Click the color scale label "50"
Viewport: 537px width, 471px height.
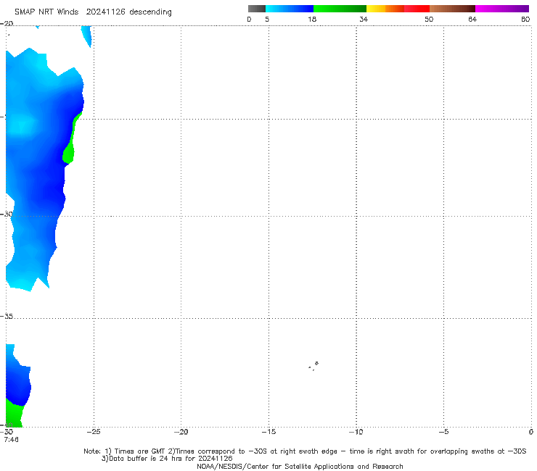click(429, 19)
